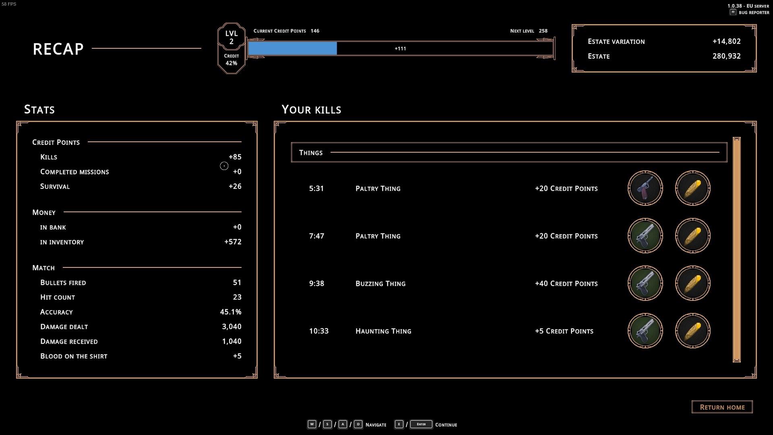Screen dimensions: 773x435
Task: Click the Enter key Continue prompt
Action: pyautogui.click(x=421, y=424)
